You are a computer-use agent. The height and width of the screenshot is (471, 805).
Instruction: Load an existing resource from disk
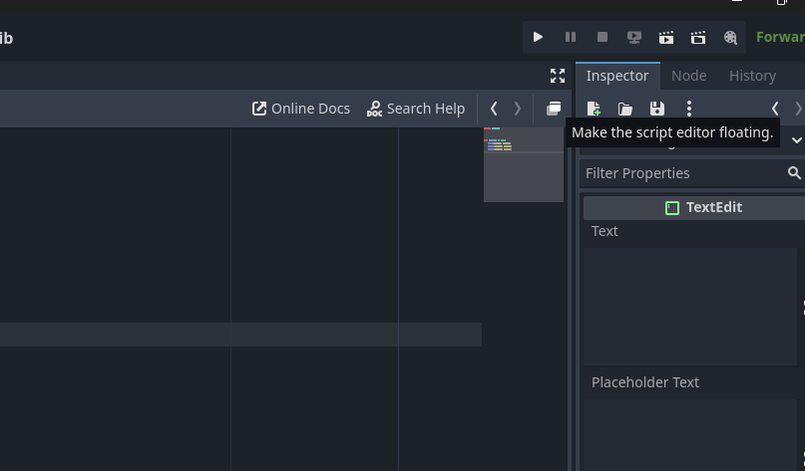(625, 109)
